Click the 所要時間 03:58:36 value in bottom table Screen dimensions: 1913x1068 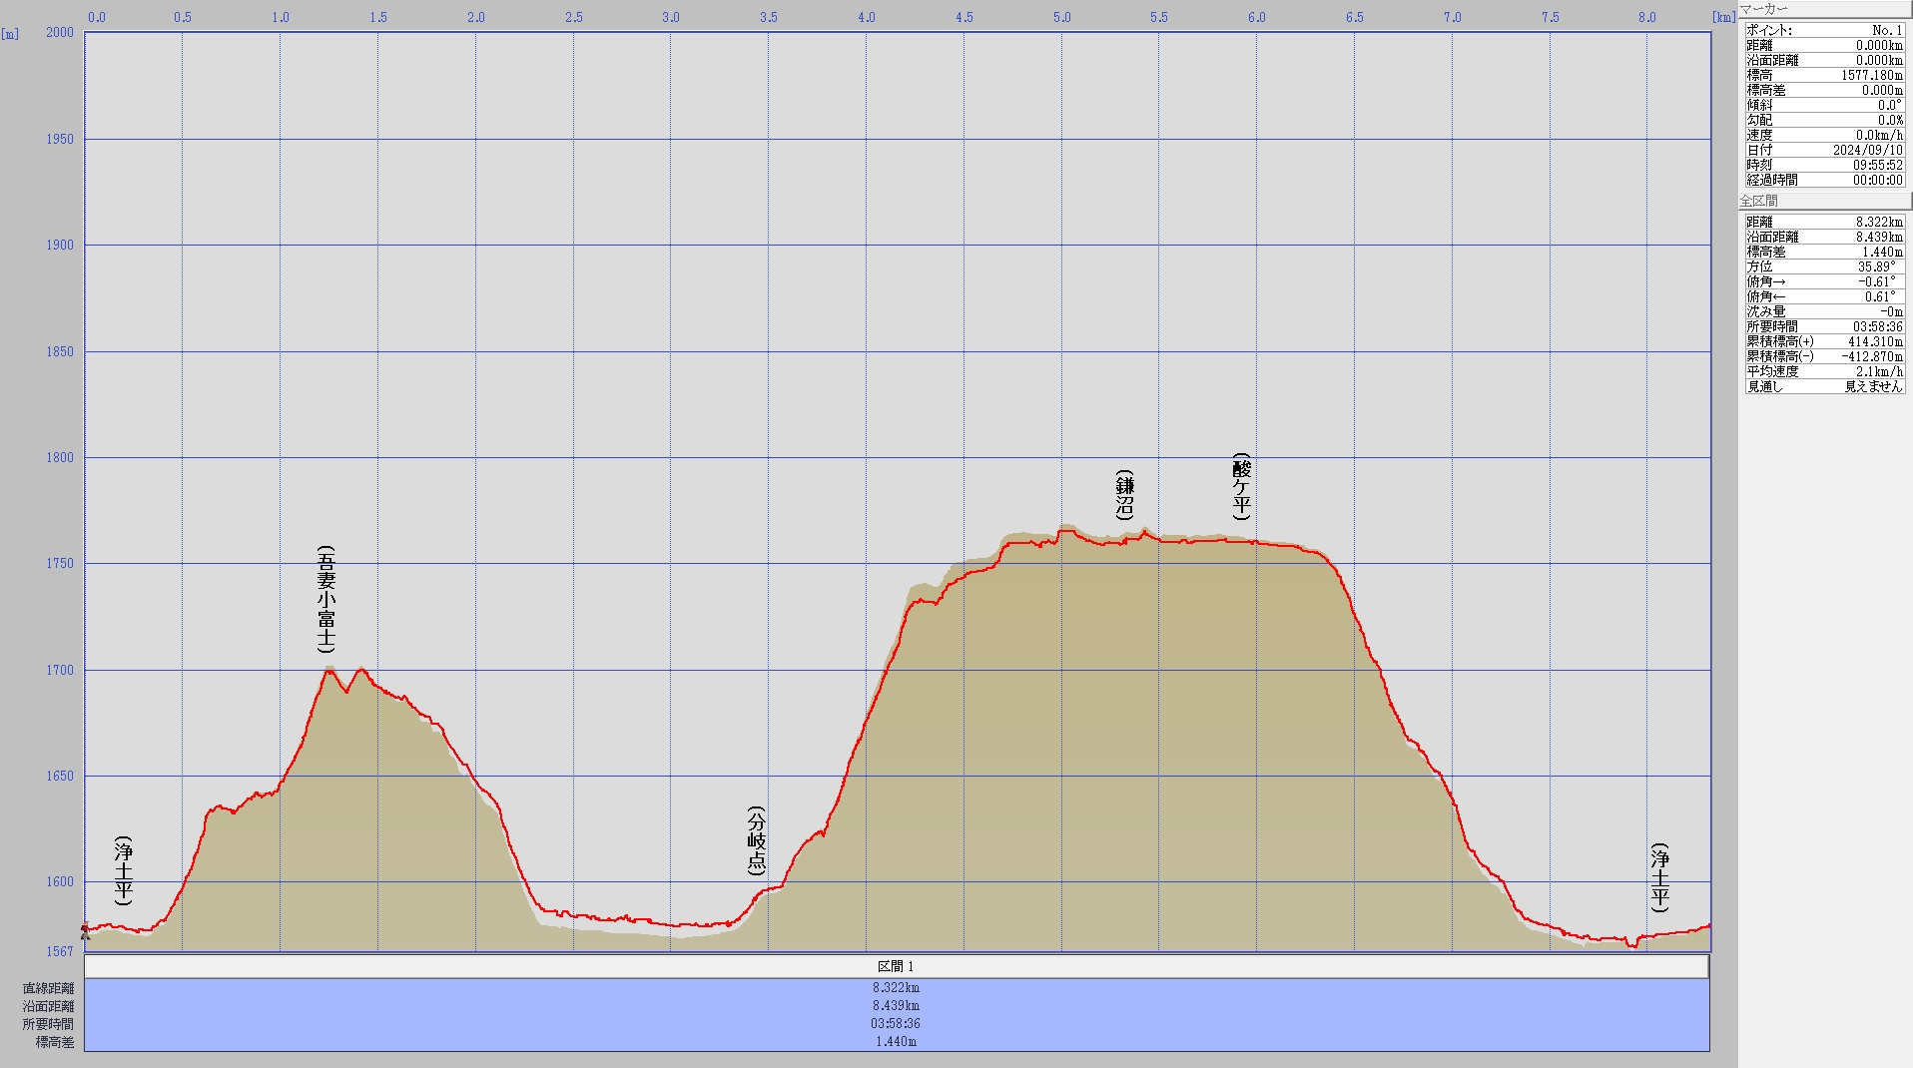pos(896,1023)
